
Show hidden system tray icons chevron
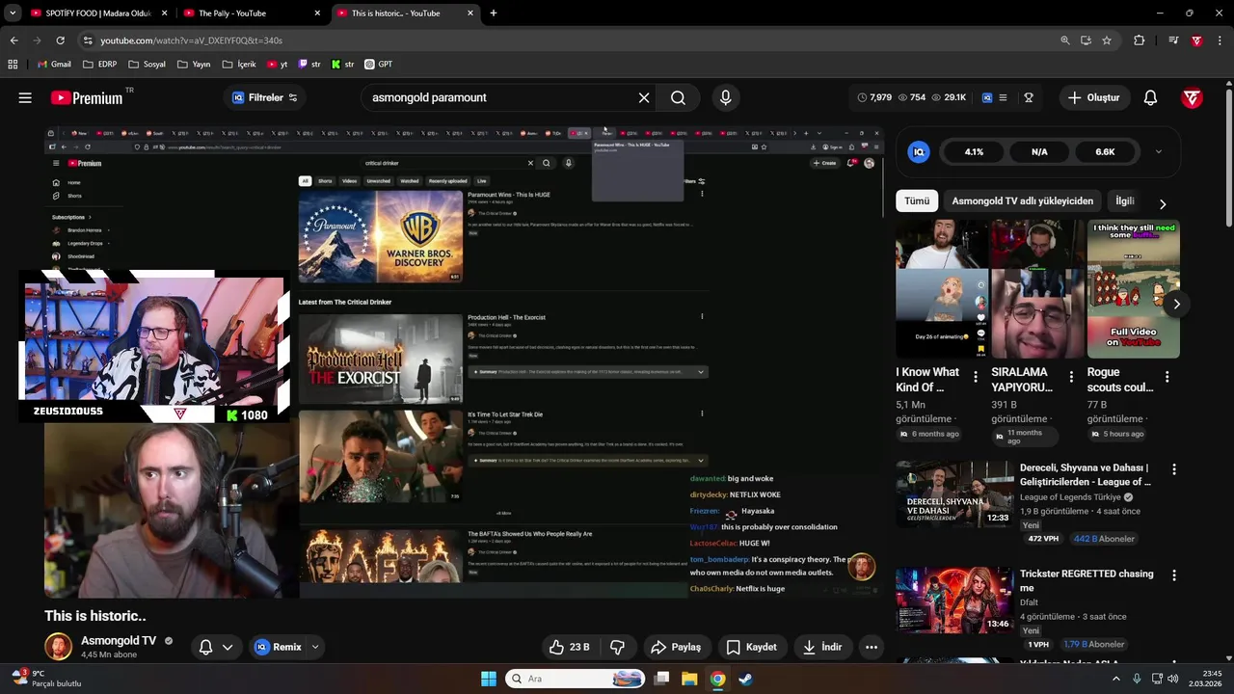pyautogui.click(x=1116, y=679)
